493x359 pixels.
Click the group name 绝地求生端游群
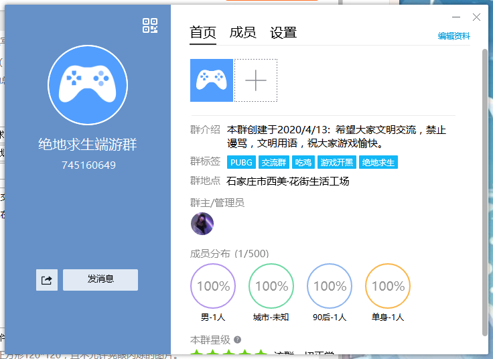pos(88,144)
